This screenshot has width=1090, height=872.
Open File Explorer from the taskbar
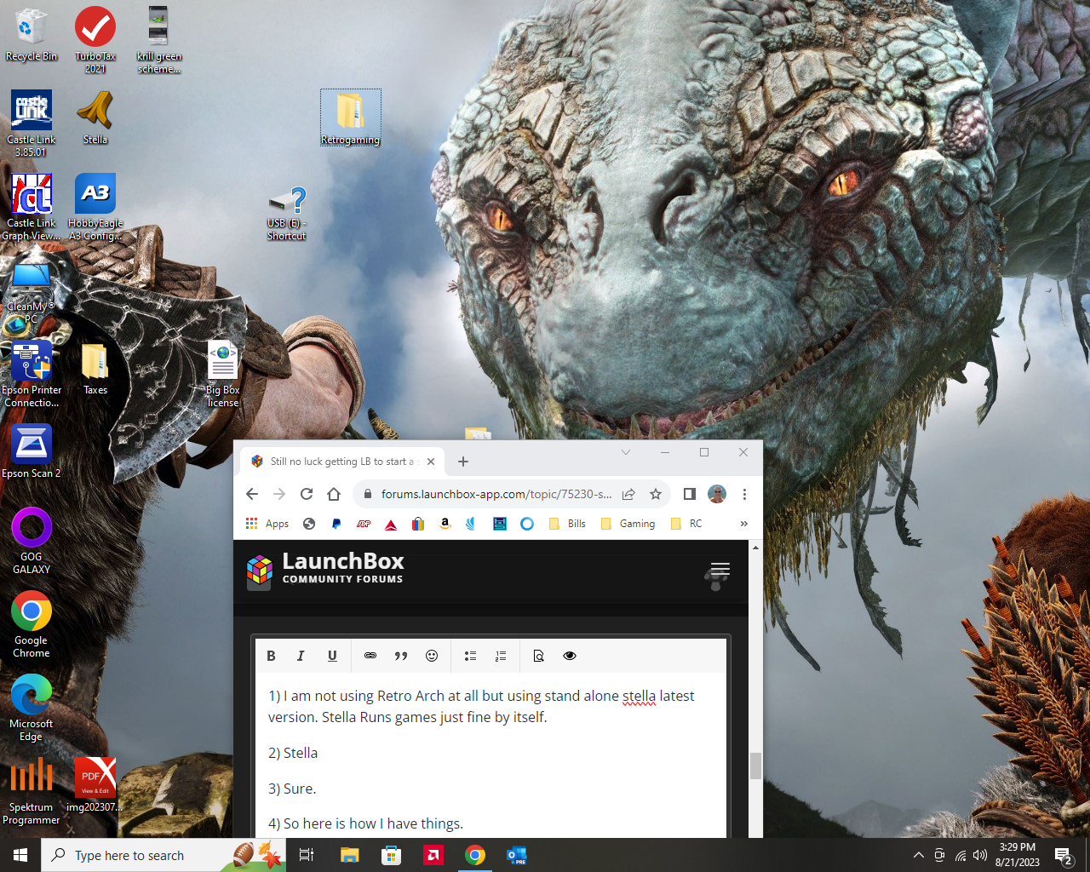[350, 855]
